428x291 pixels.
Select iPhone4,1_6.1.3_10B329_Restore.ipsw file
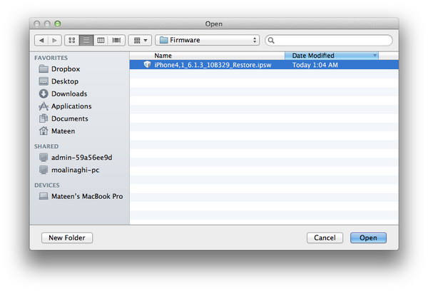264,65
